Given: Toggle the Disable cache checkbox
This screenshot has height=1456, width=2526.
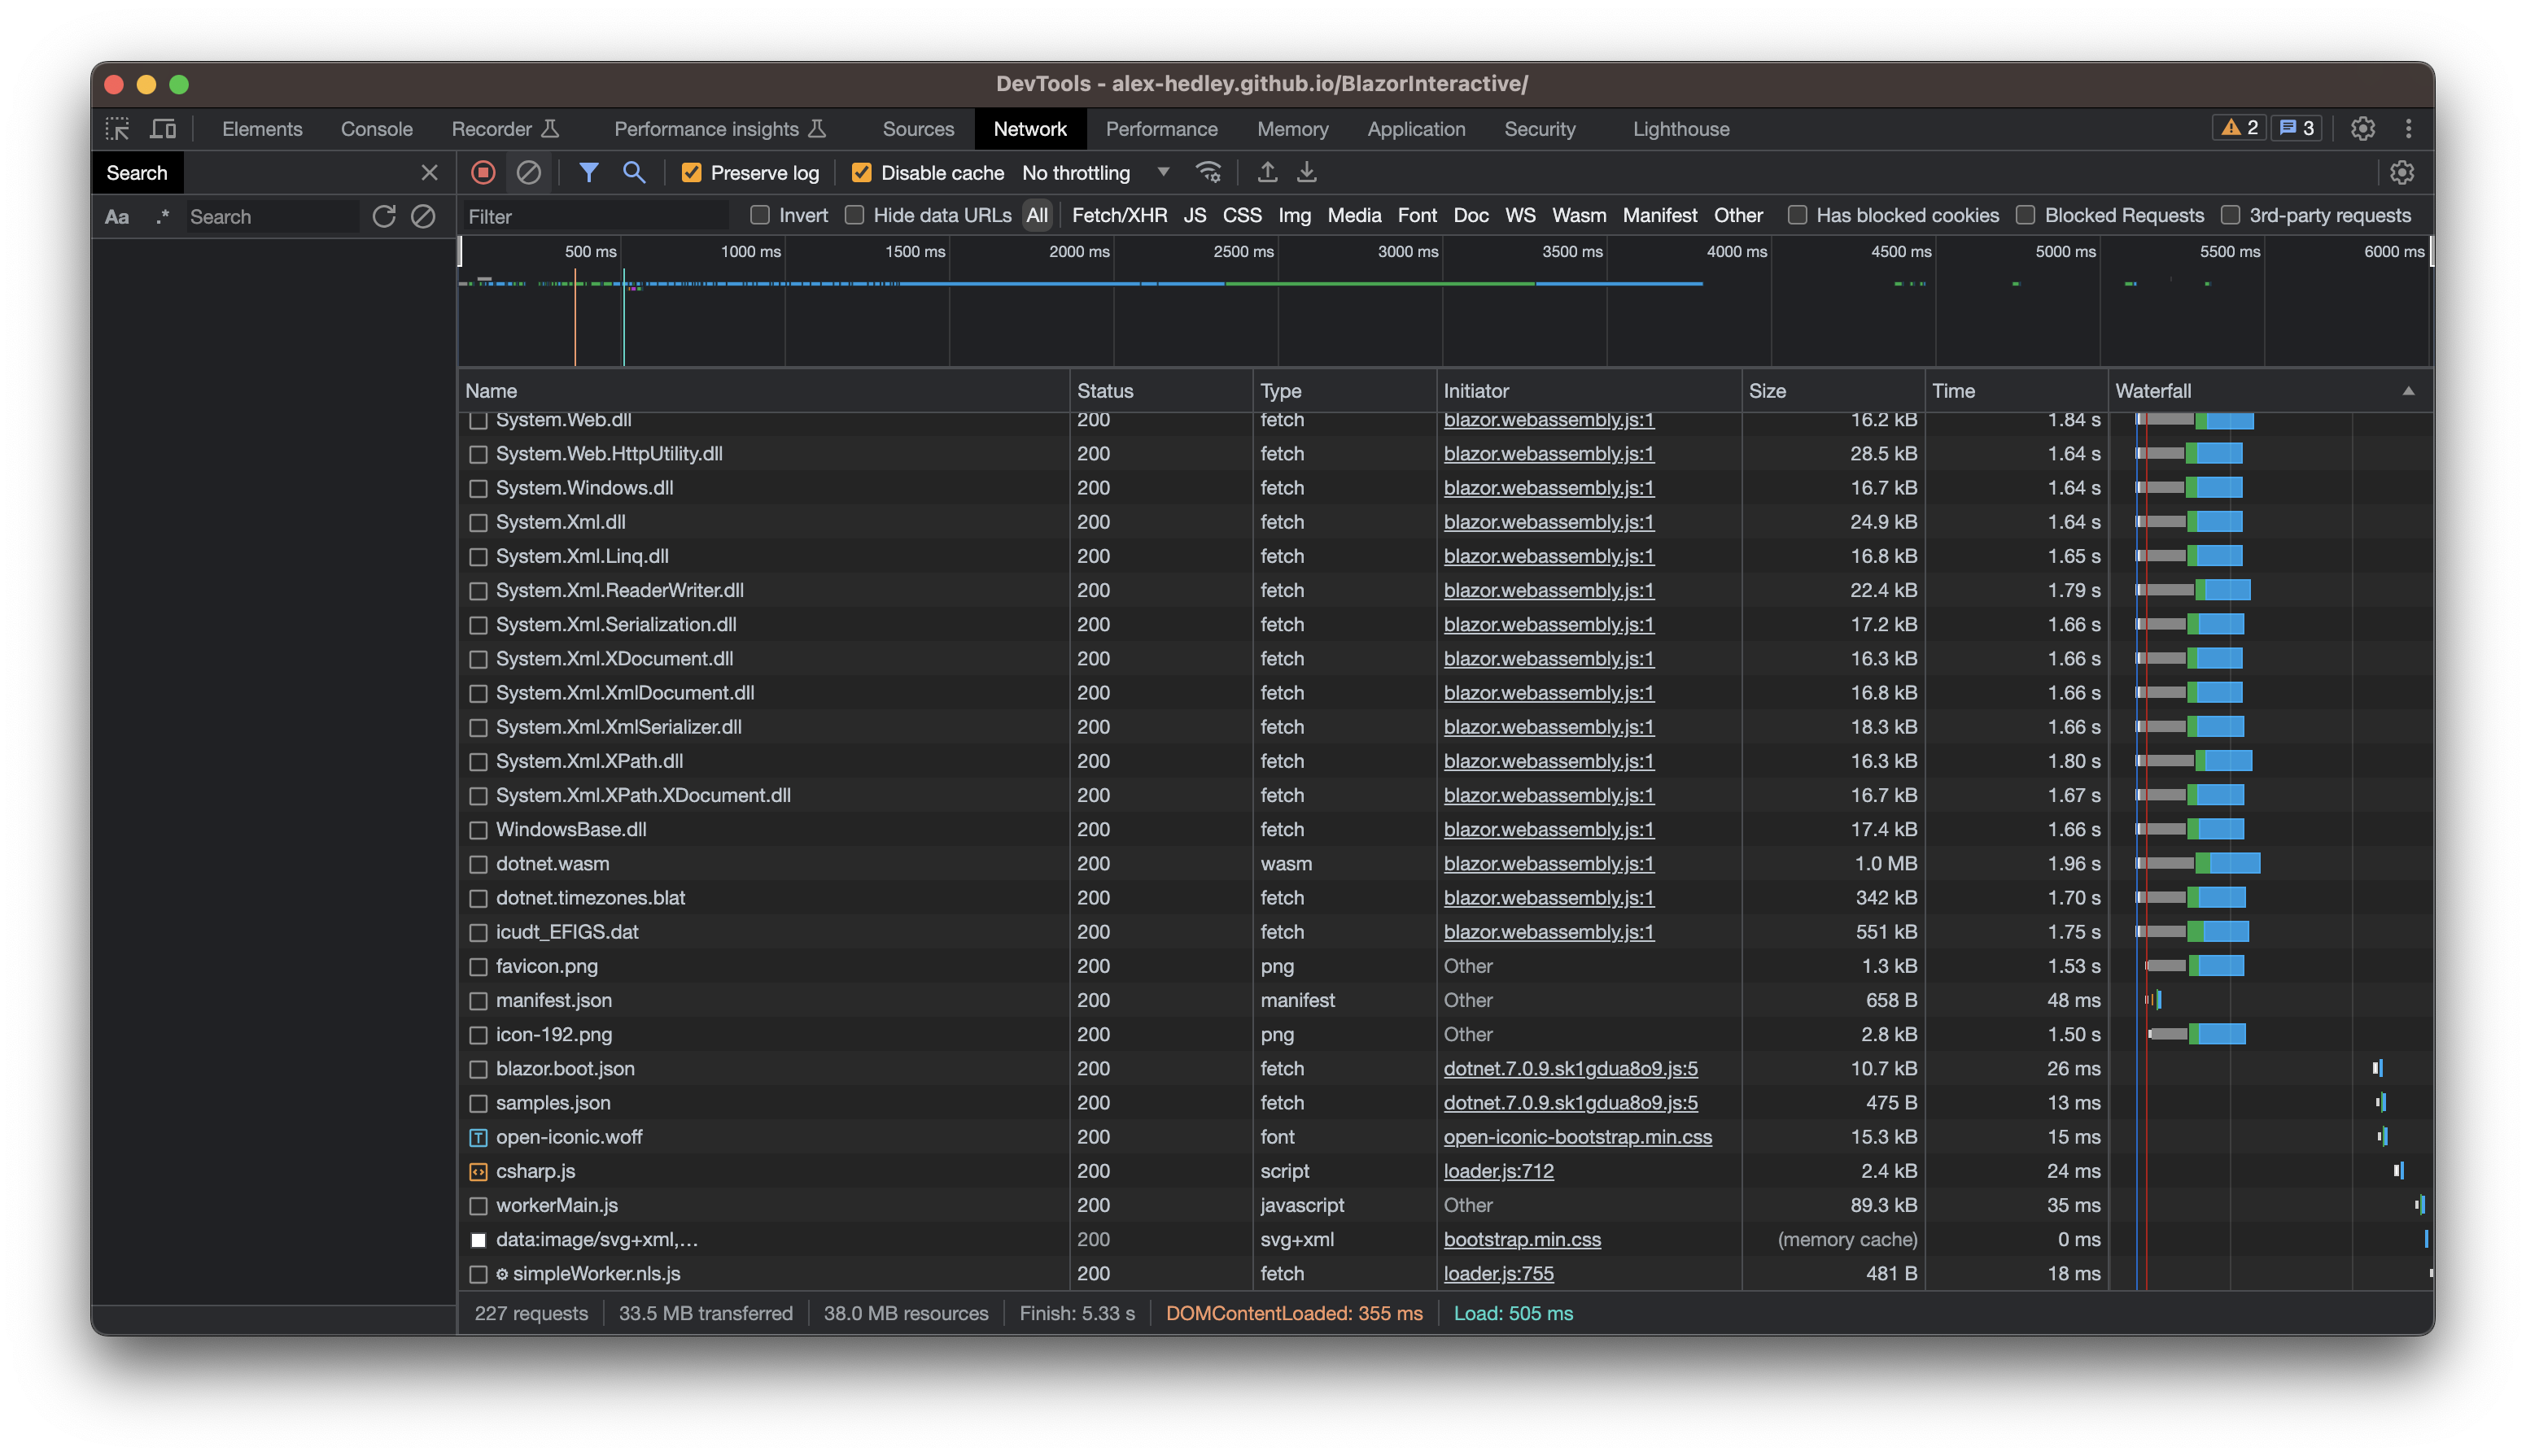Looking at the screenshot, I should (860, 172).
